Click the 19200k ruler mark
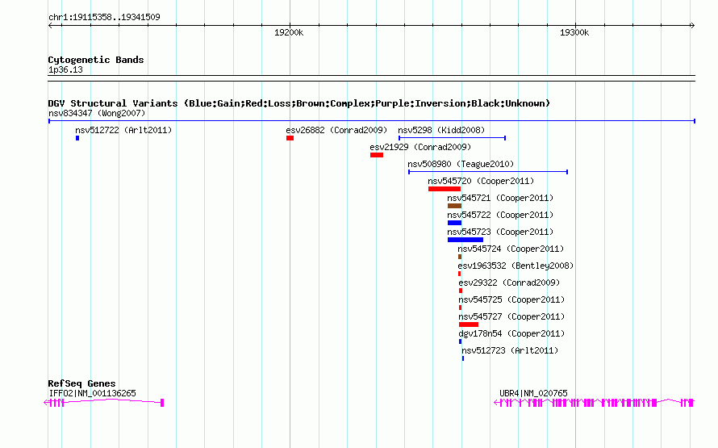 [289, 32]
